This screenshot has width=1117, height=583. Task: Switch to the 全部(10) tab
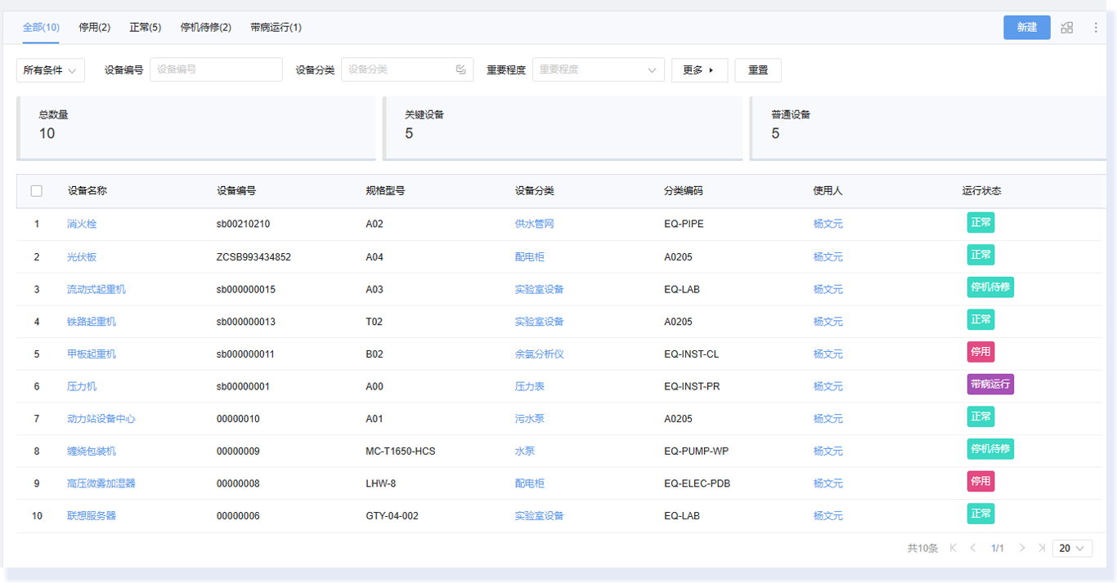pos(41,27)
